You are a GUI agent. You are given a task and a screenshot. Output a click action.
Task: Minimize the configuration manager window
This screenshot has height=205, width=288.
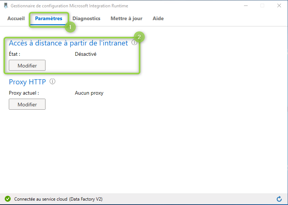point(246,6)
